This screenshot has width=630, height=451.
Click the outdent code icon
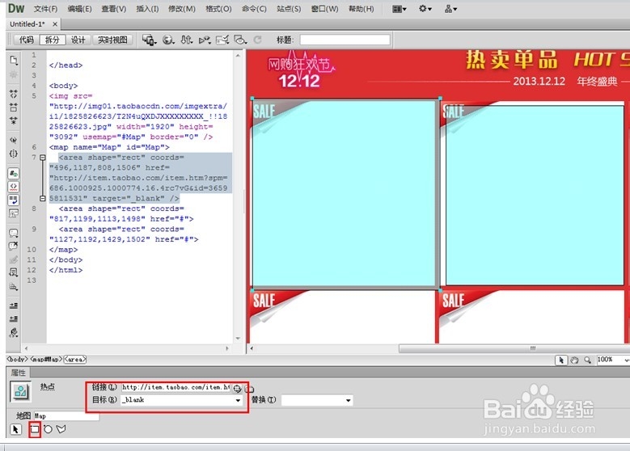coord(14,319)
